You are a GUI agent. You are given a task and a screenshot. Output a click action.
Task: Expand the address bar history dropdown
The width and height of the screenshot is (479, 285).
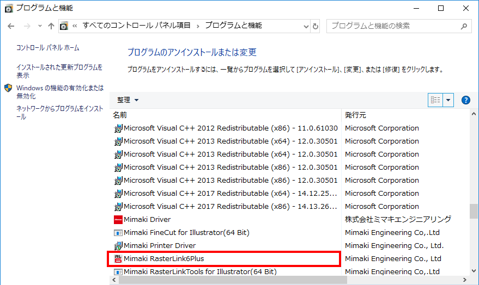pyautogui.click(x=306, y=27)
